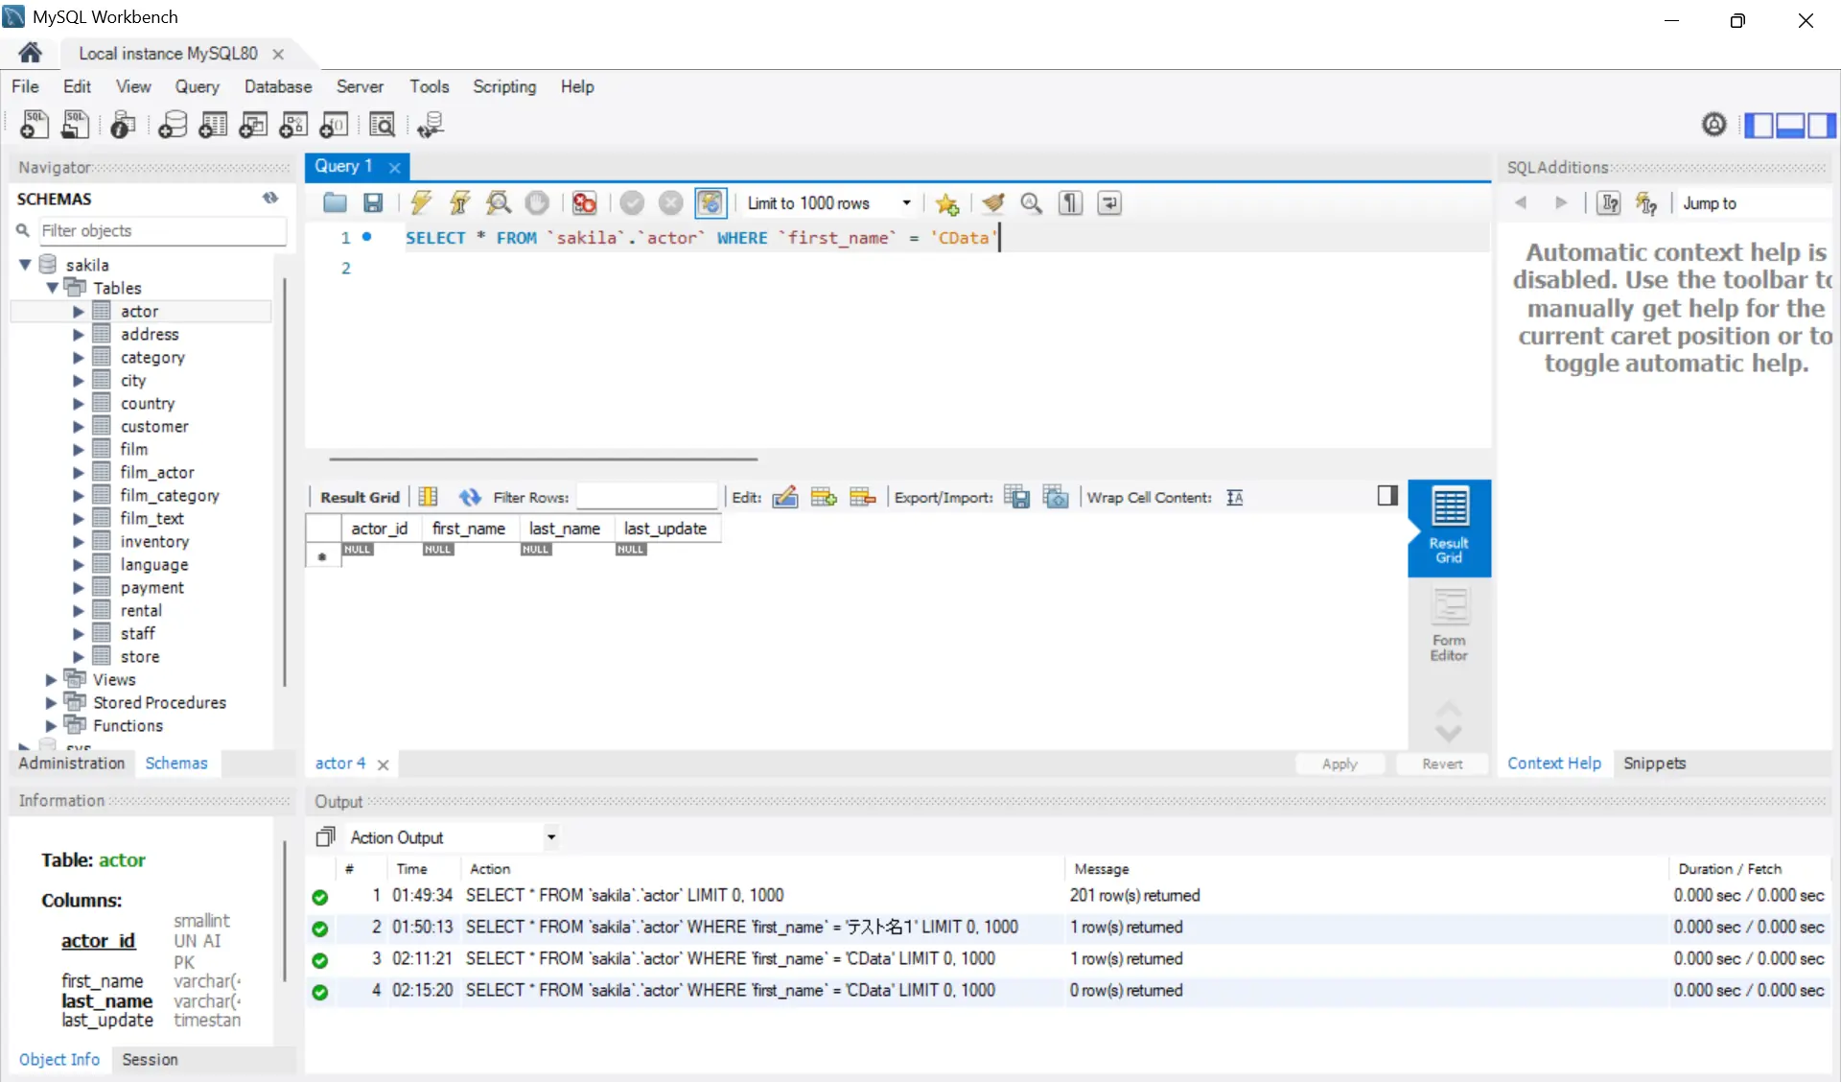This screenshot has width=1841, height=1082.
Task: Open the Database menu
Action: pyautogui.click(x=277, y=86)
